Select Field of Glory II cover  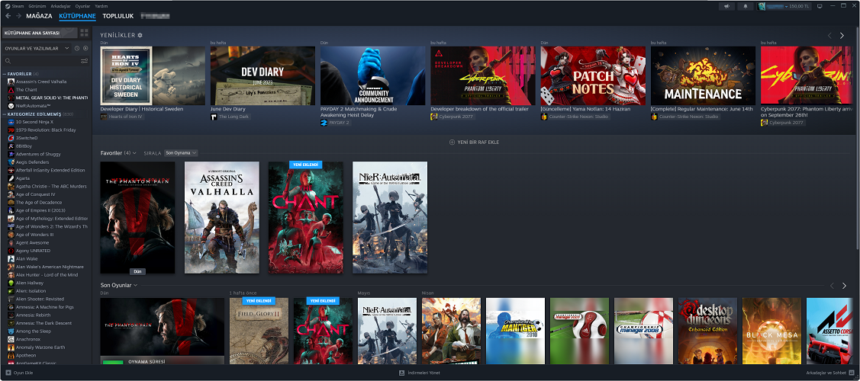259,331
